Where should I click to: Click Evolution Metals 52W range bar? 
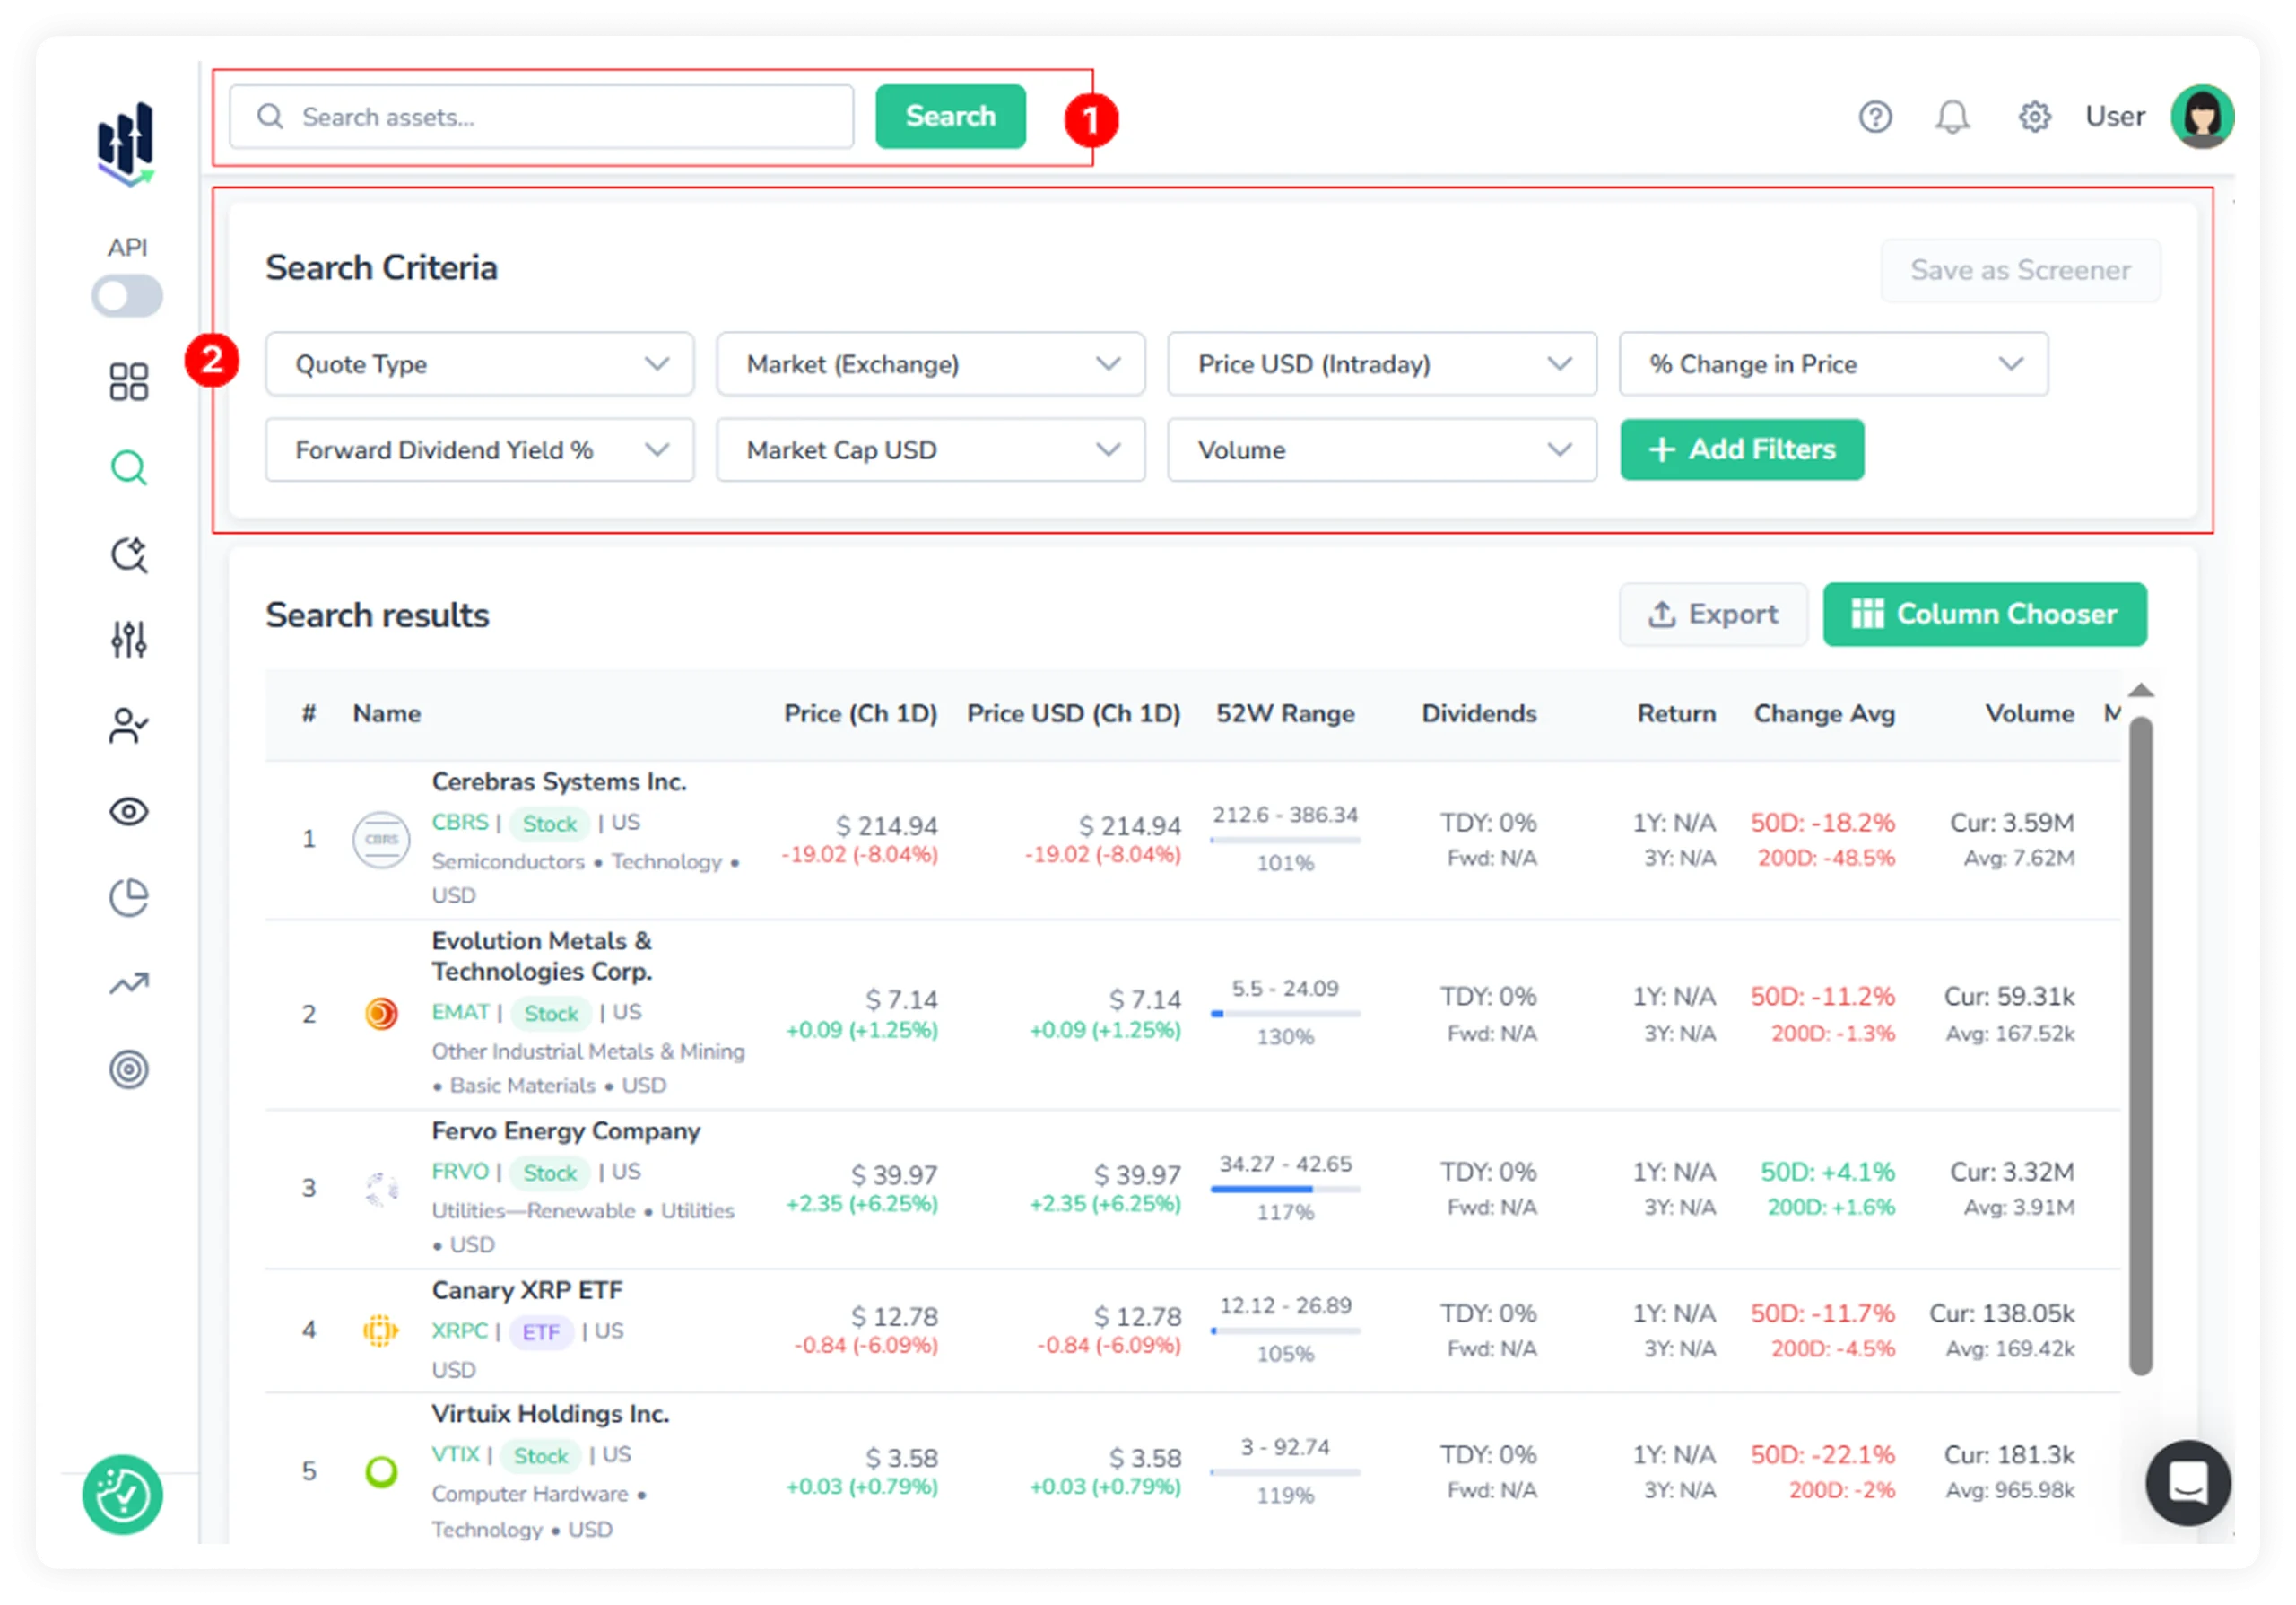tap(1285, 1014)
